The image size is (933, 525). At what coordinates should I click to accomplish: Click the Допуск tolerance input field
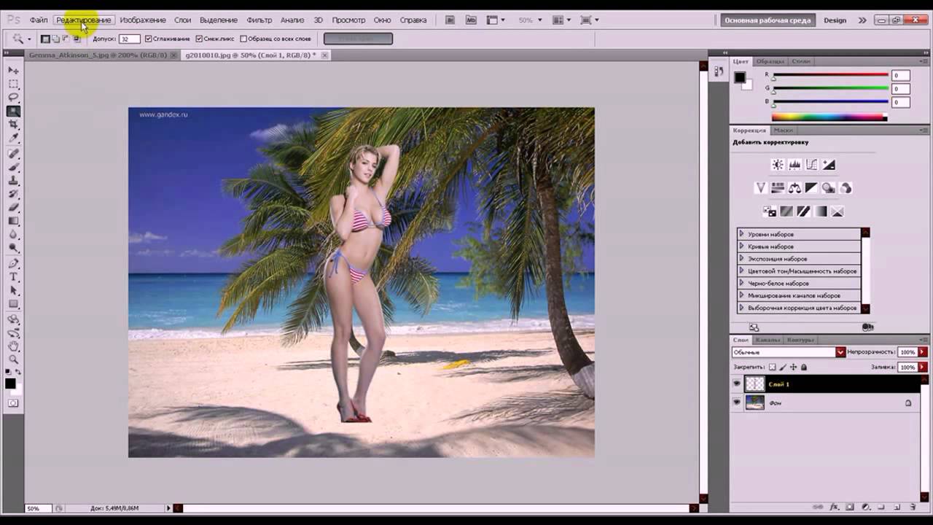[129, 39]
